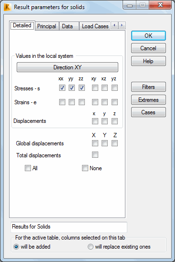Select the 'will be added' radio button
Screen dimensions: 175x262
[16, 247]
